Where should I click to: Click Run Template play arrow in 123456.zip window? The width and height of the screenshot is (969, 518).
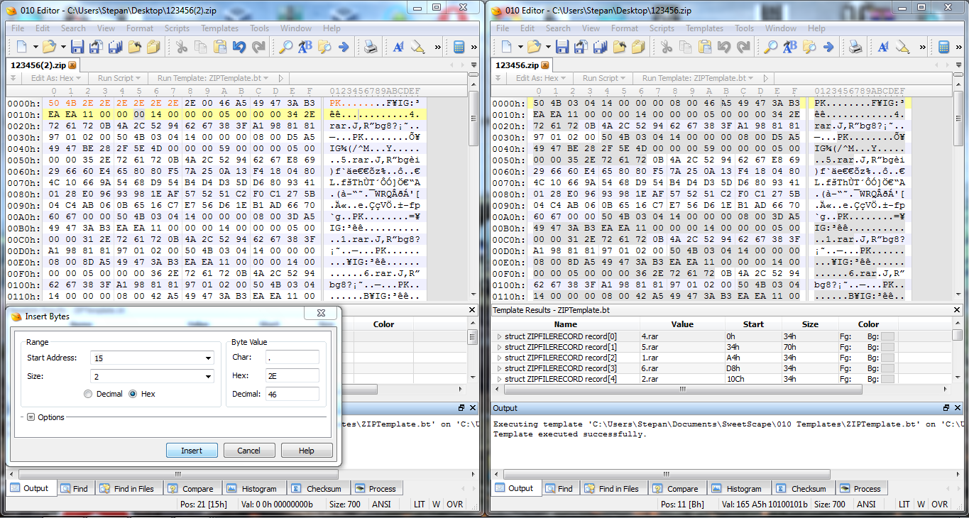point(765,78)
